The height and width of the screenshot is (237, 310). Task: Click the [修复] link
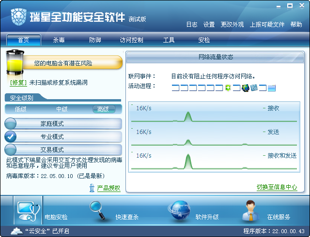(18, 83)
